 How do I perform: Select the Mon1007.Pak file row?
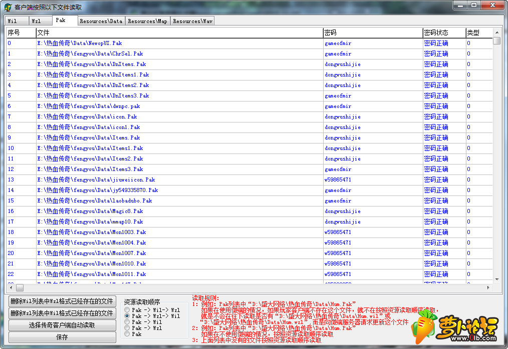249,253
